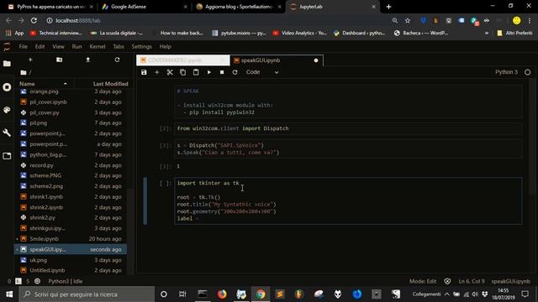Click the Dispatch import code cell
The width and height of the screenshot is (538, 302).
coord(348,128)
